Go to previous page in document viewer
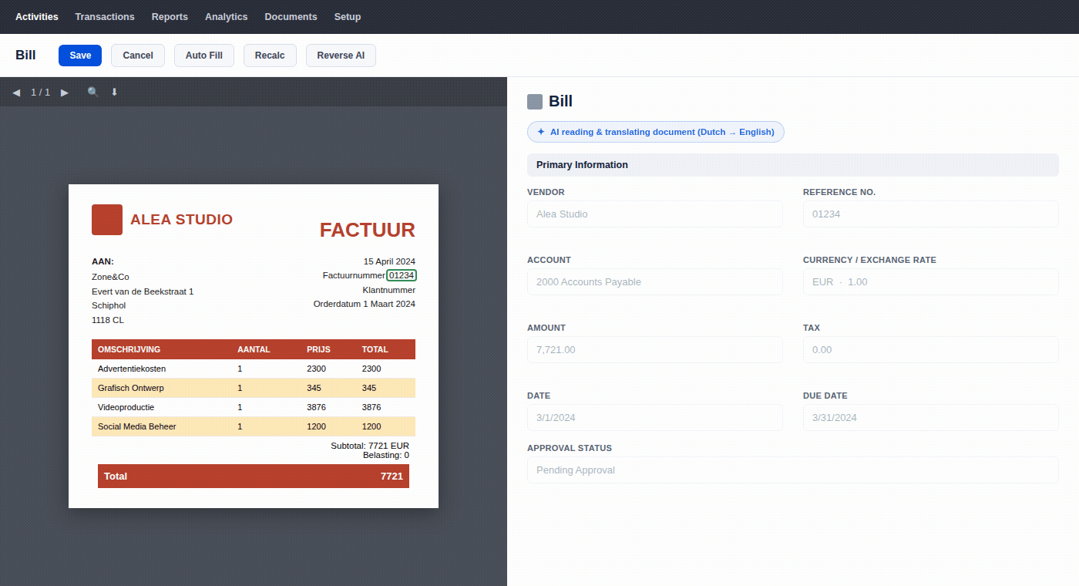Image resolution: width=1079 pixels, height=586 pixels. [x=16, y=93]
